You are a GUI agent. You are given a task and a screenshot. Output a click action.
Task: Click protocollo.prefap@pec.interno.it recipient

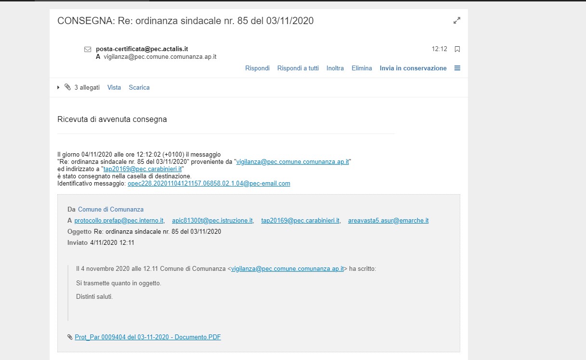[x=119, y=221]
